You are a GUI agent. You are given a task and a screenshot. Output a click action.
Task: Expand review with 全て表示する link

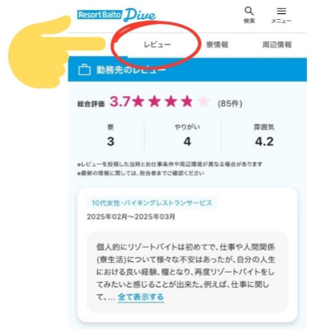click(141, 297)
